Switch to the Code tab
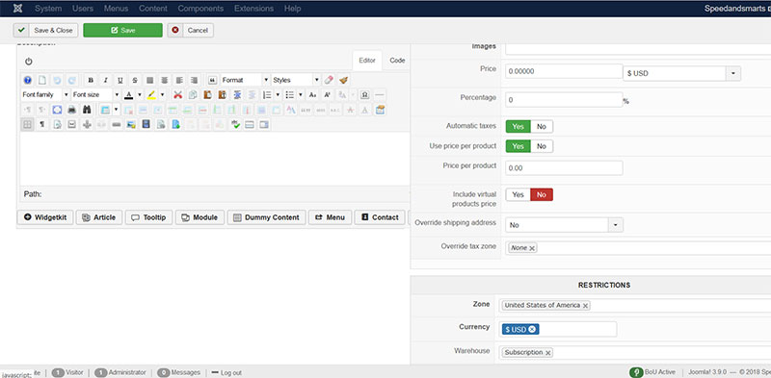This screenshot has width=771, height=378. point(397,61)
